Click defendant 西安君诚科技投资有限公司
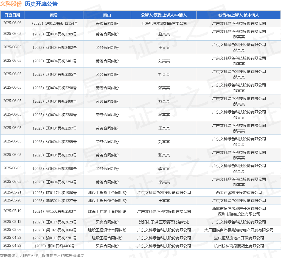281x258 pixels. coord(239,193)
